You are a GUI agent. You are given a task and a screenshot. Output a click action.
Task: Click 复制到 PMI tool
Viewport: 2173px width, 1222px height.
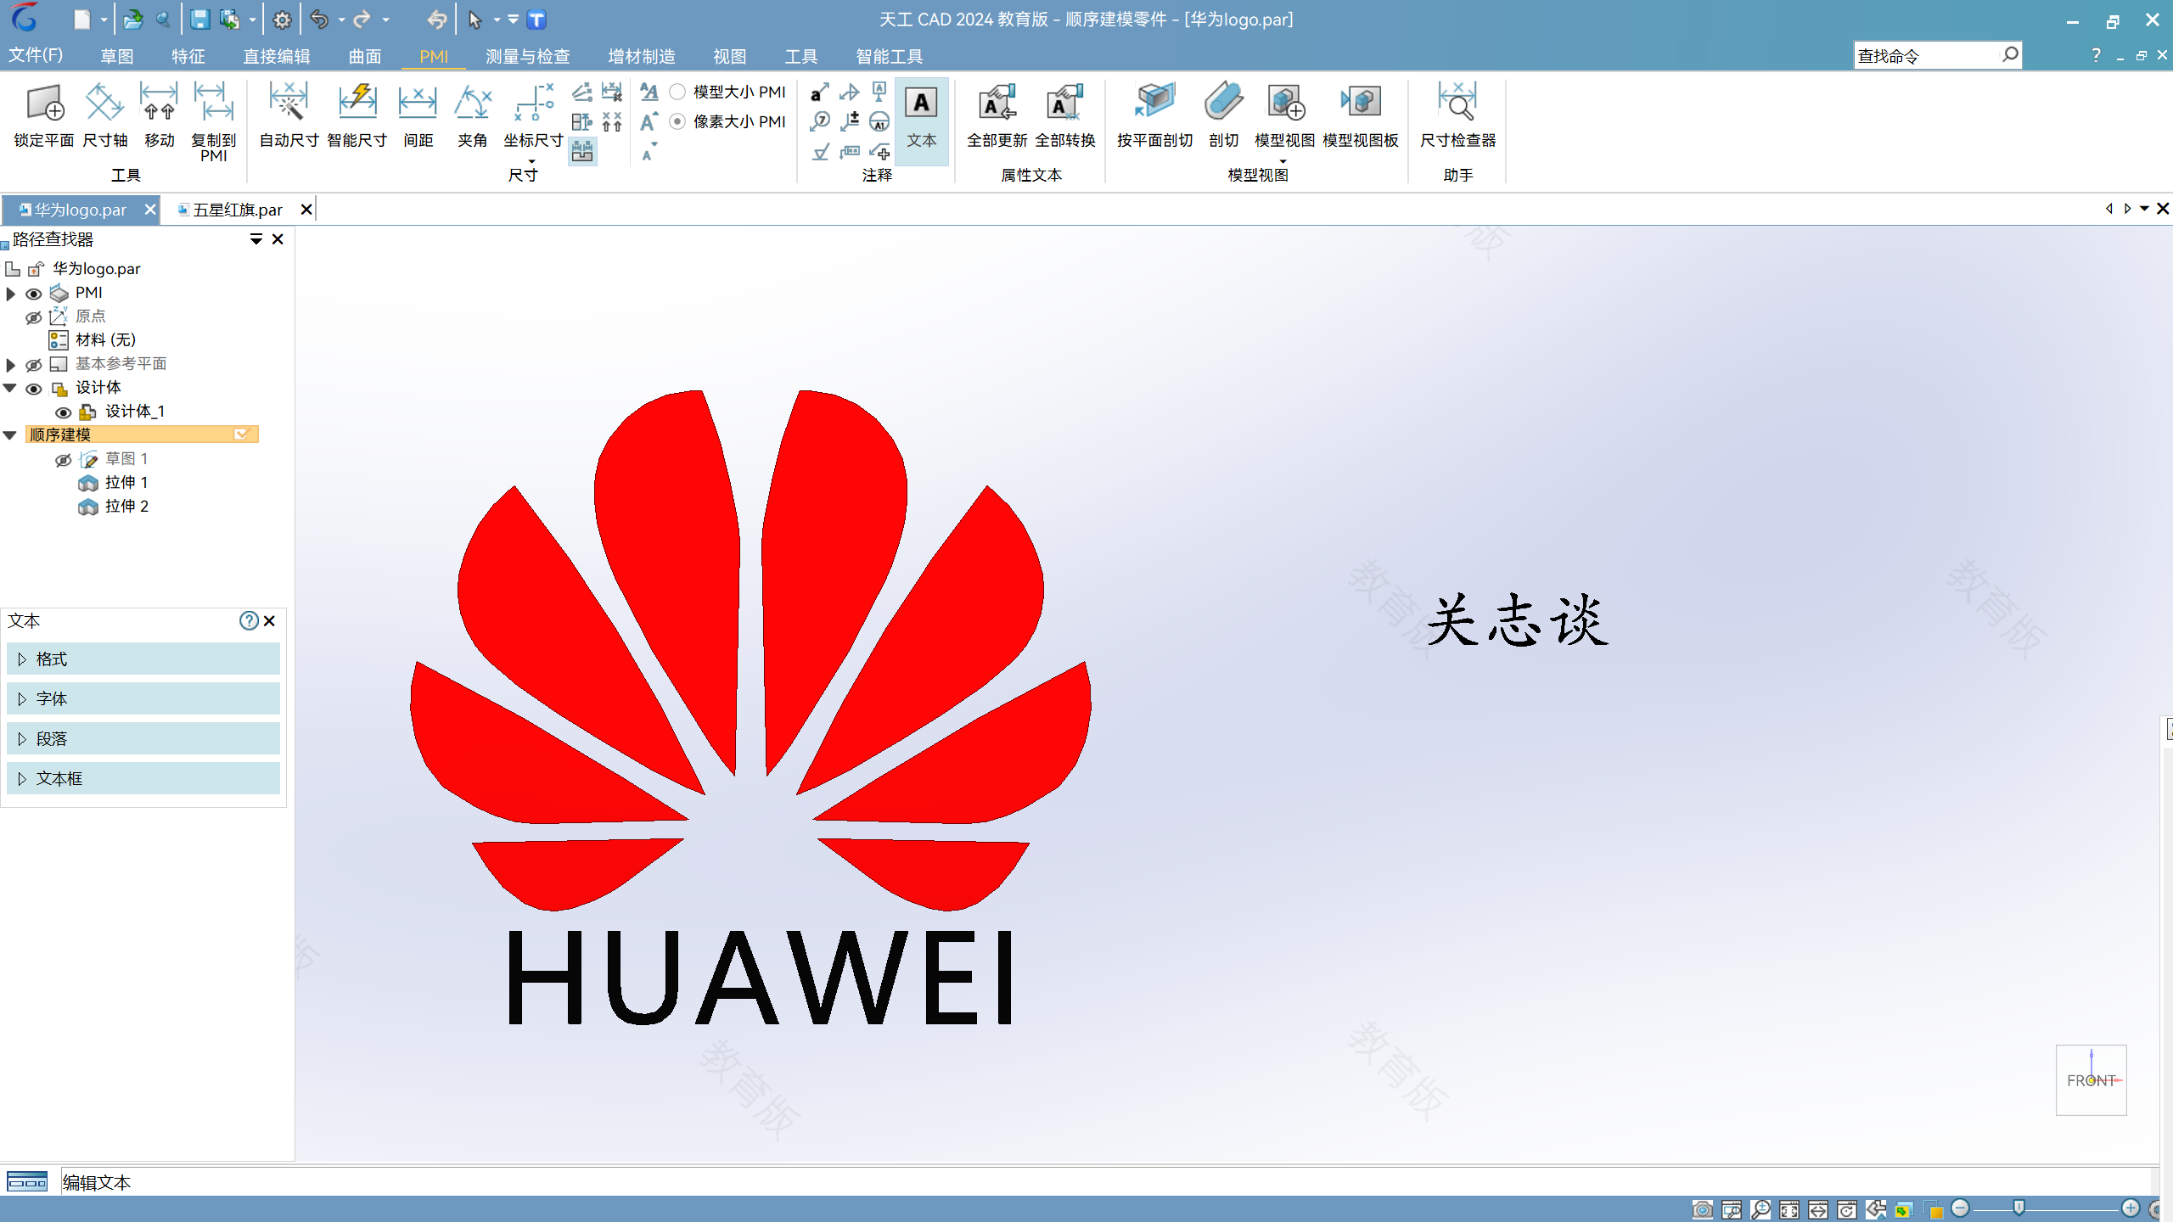(x=213, y=122)
